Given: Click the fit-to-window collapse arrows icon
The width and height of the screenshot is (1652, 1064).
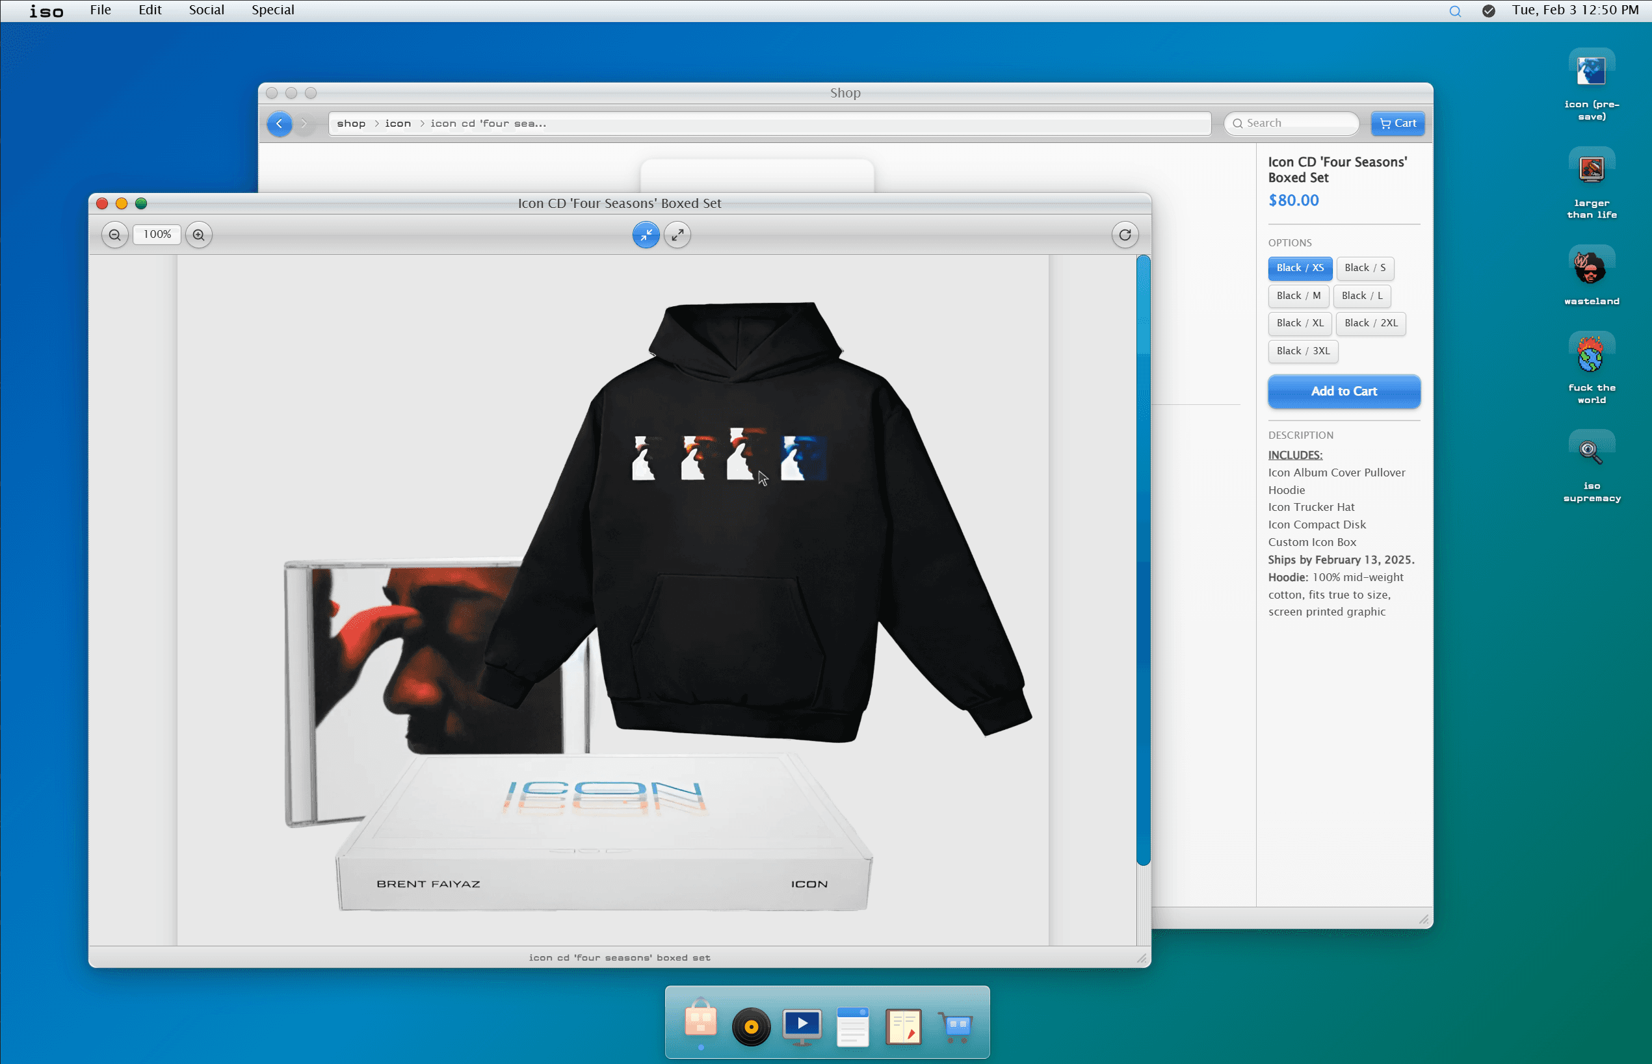Looking at the screenshot, I should [x=646, y=235].
